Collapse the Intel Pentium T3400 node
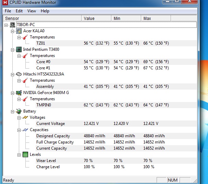Screen dimensions: 208x184 click(x=12, y=50)
